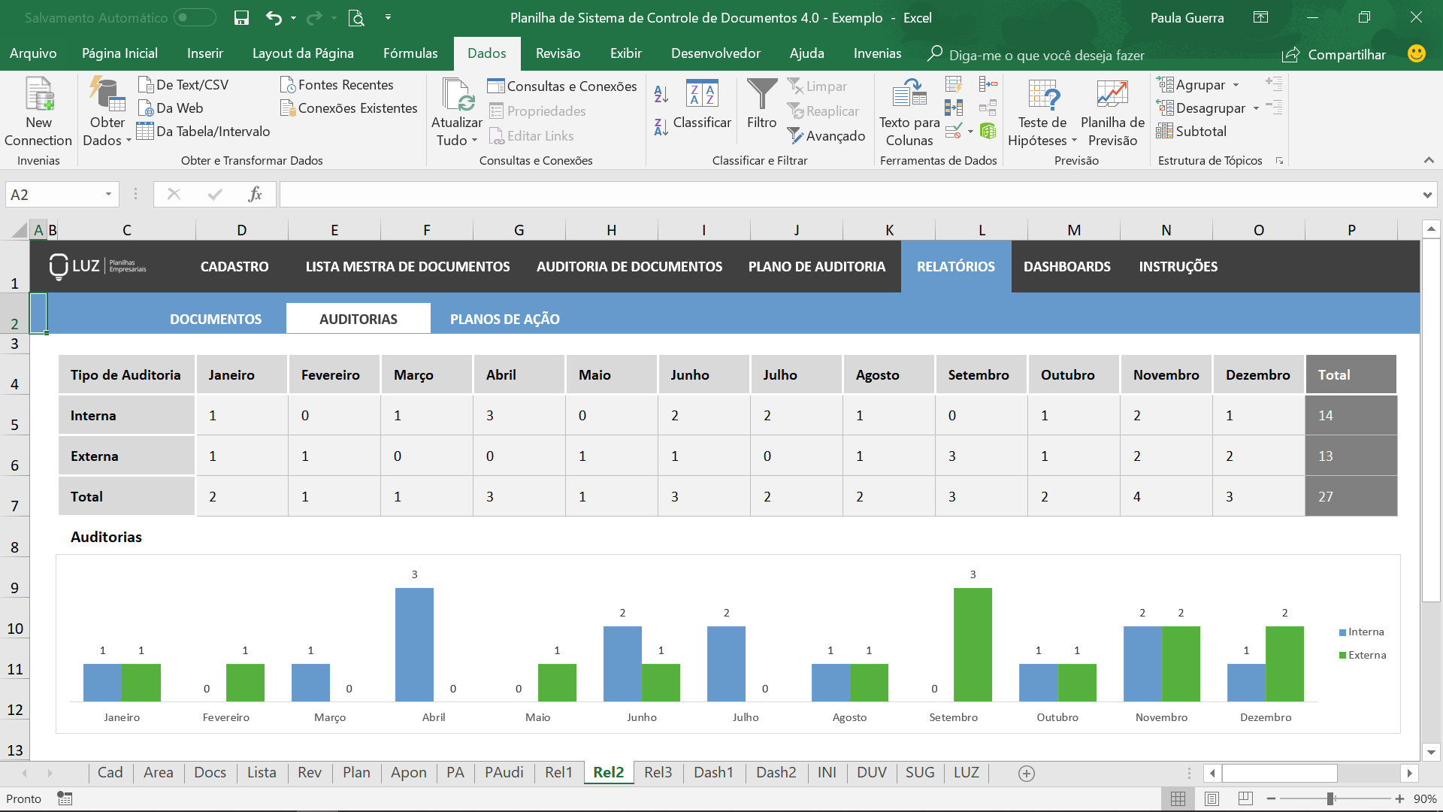
Task: Open Planilha de Previsão forecast icon
Action: (1112, 94)
